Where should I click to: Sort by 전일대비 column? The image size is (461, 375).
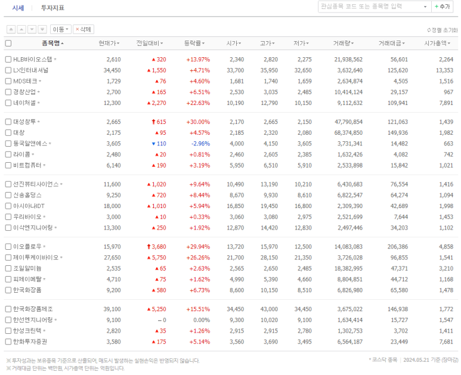(x=149, y=44)
